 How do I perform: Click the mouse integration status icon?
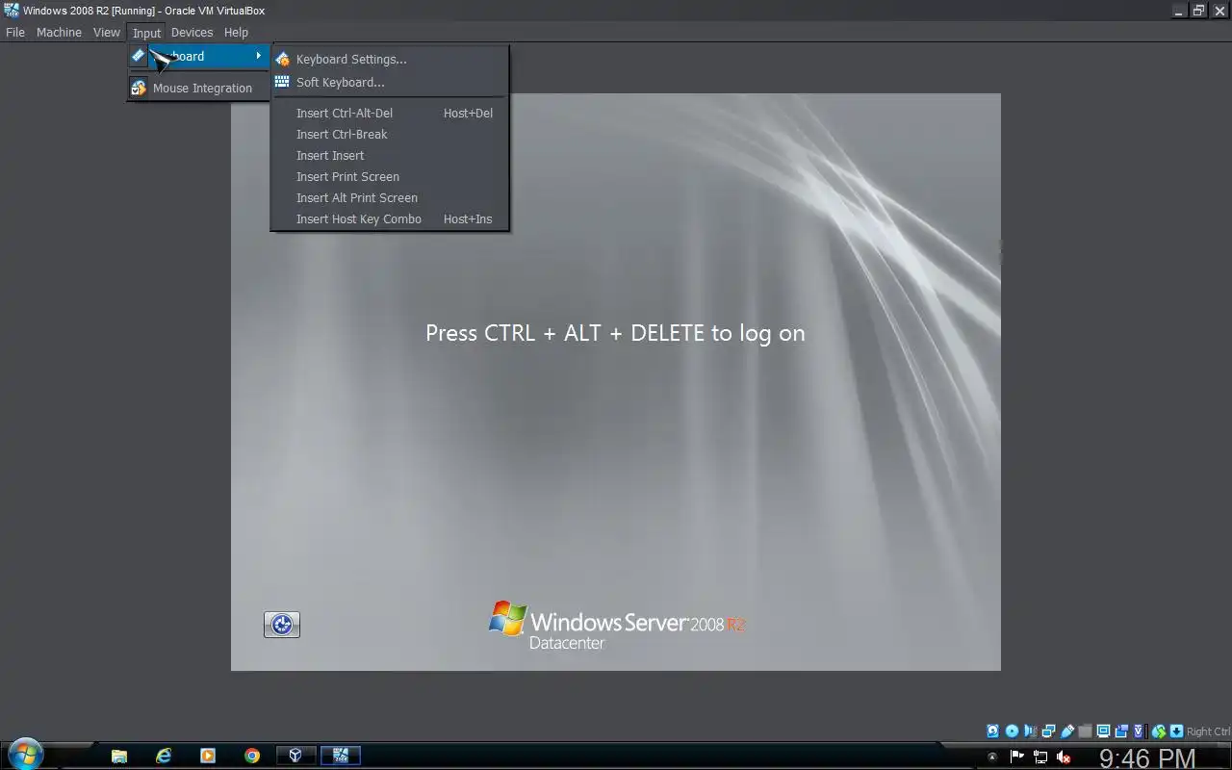(1159, 731)
